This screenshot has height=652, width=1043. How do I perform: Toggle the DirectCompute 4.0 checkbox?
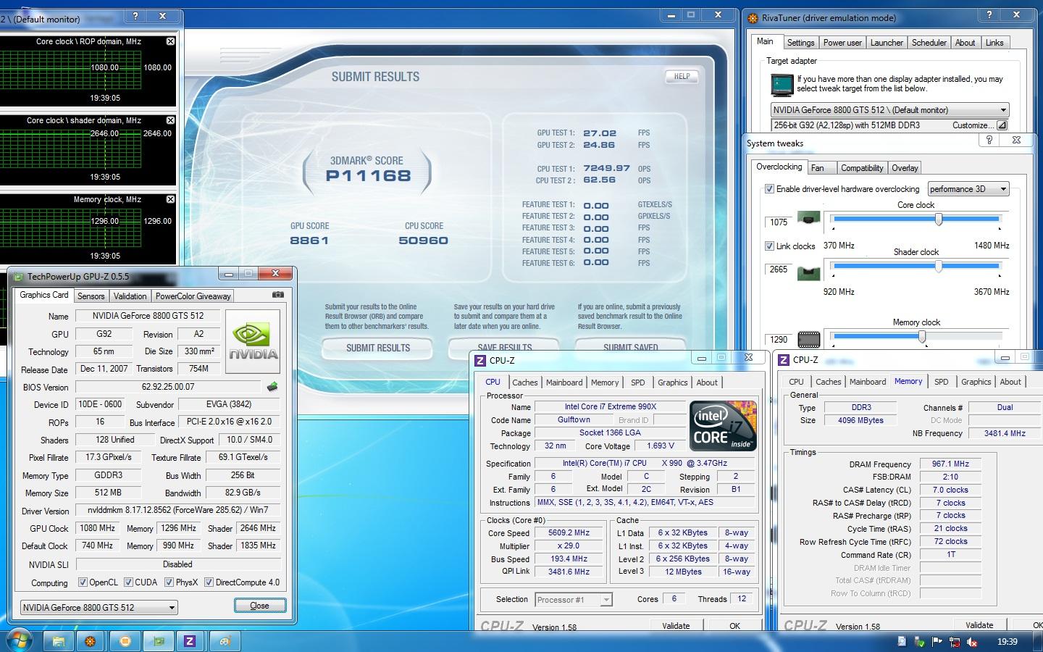[x=209, y=582]
